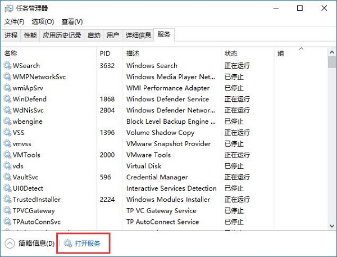Image resolution: width=337 pixels, height=257 pixels.
Task: Select the UI0Detect service name
Action: click(x=28, y=188)
